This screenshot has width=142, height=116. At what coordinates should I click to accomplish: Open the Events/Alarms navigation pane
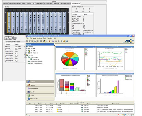pos(40,88)
